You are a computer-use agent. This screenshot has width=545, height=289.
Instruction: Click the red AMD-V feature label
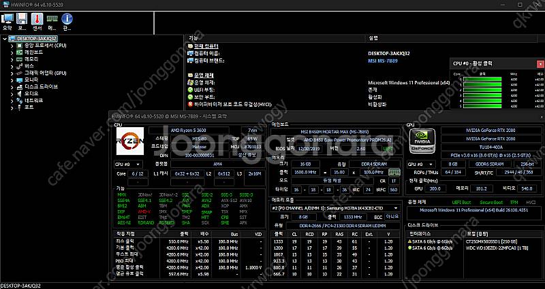144,211
